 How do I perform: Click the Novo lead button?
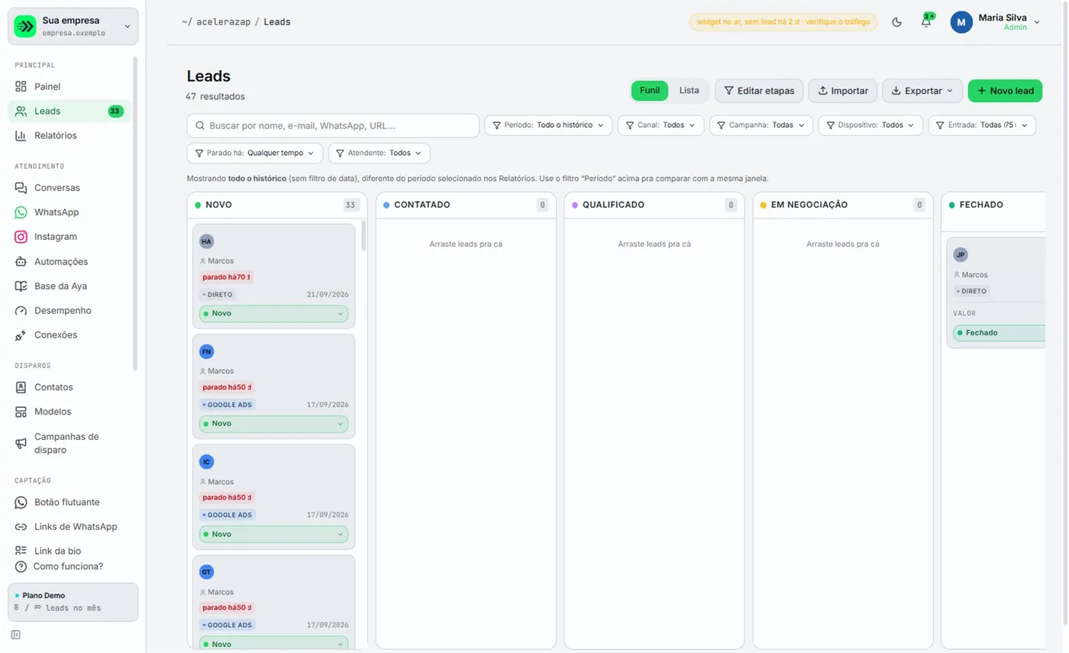(x=1005, y=90)
